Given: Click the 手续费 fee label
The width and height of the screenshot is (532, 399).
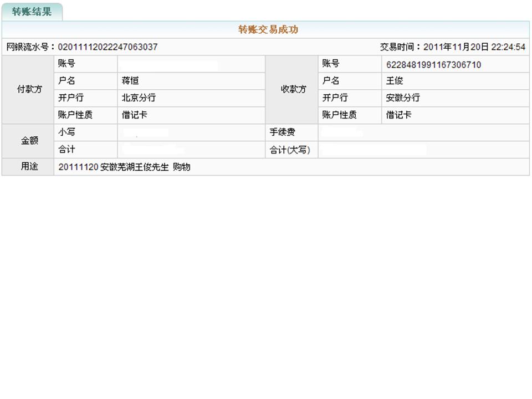Looking at the screenshot, I should 282,132.
